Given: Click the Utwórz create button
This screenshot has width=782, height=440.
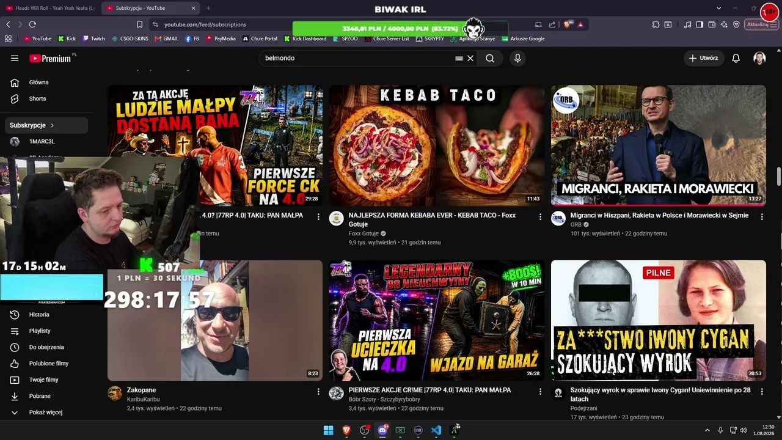Looking at the screenshot, I should click(x=703, y=58).
